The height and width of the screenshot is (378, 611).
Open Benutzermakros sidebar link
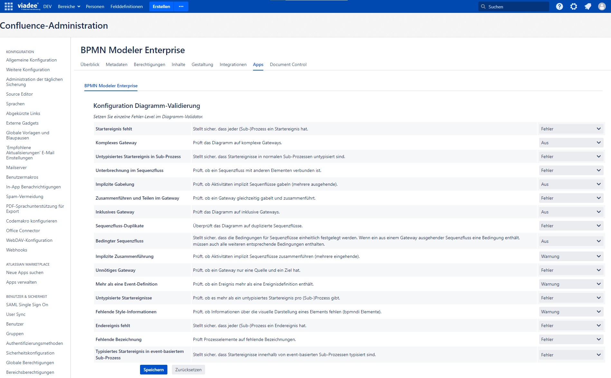click(22, 177)
